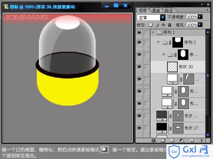Toggle lock all padlock icon

point(169,25)
